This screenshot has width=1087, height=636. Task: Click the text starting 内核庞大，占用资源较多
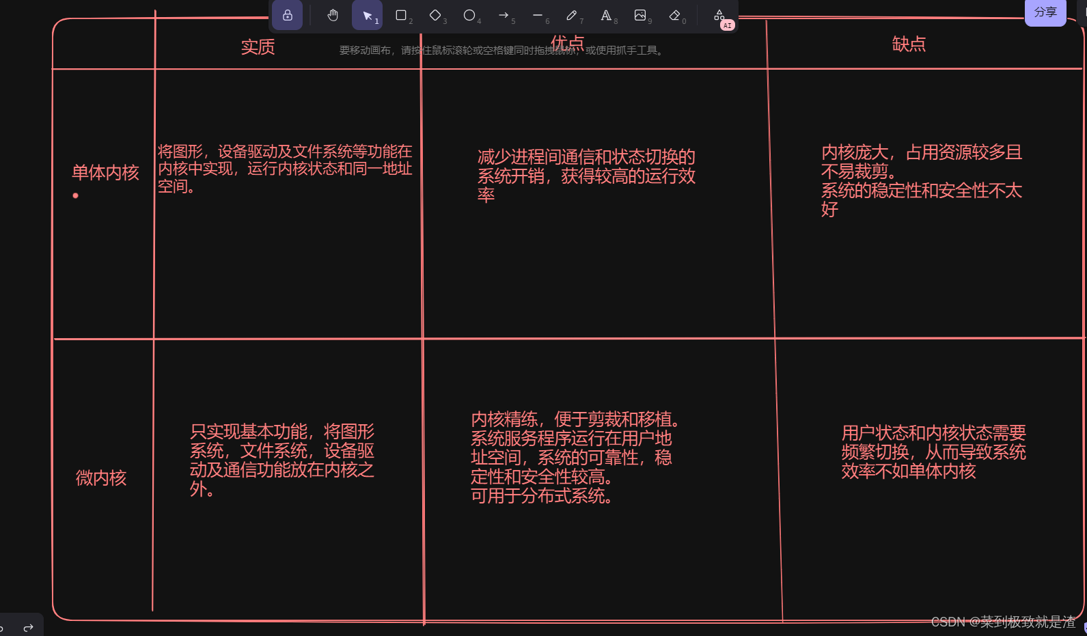[921, 181]
